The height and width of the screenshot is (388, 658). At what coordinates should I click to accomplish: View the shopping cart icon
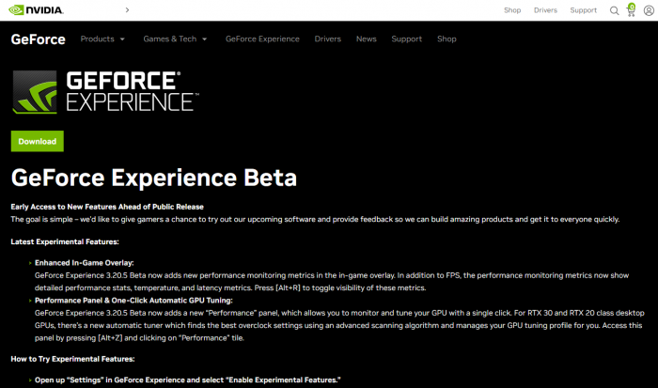631,9
